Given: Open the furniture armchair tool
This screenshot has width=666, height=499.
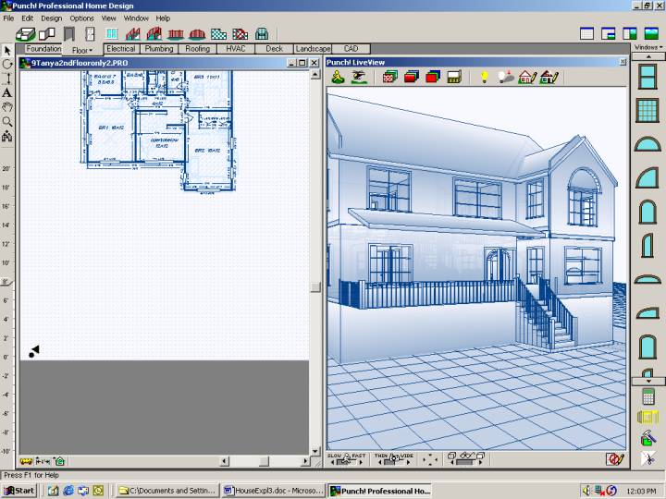Looking at the screenshot, I should click(262, 34).
